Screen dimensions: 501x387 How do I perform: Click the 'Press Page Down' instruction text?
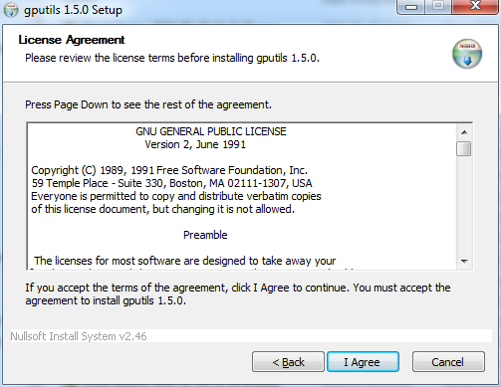[x=148, y=104]
